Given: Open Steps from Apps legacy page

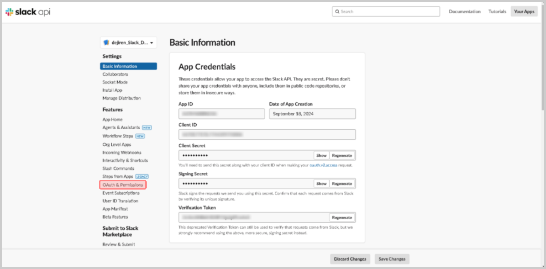Looking at the screenshot, I should coord(118,177).
